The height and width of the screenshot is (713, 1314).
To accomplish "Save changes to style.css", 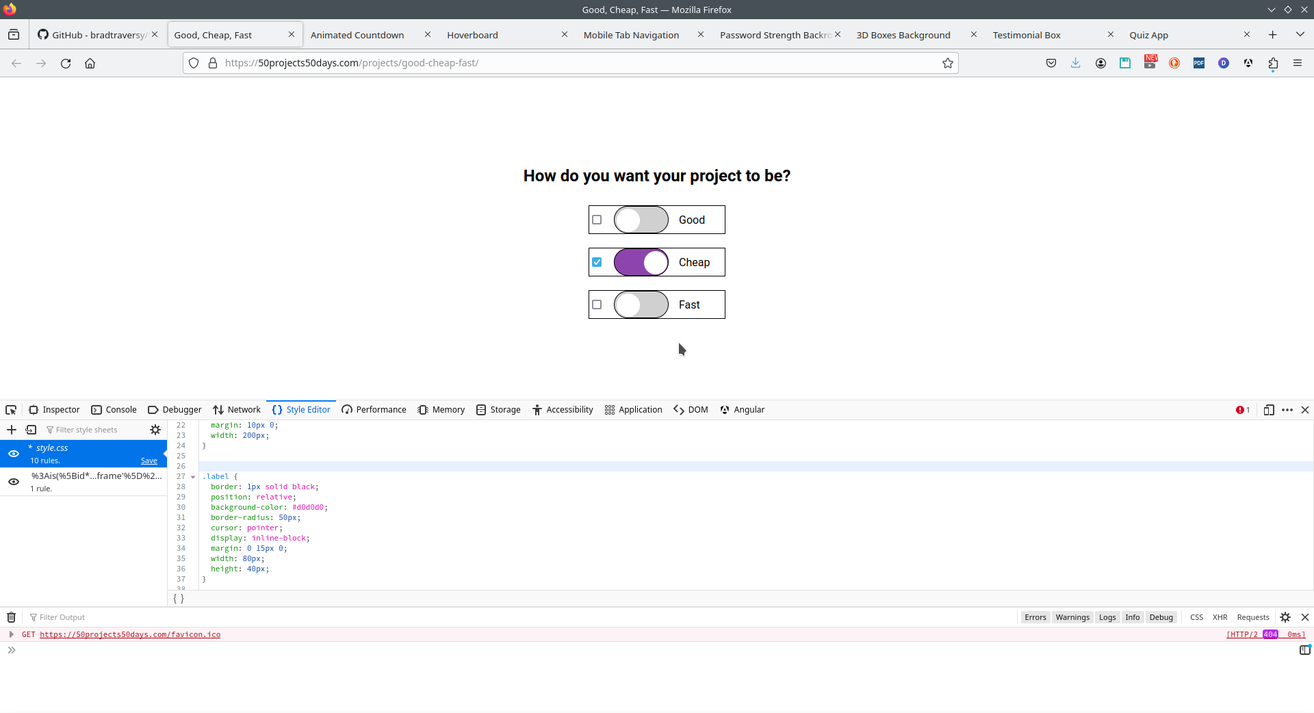I will coord(149,461).
